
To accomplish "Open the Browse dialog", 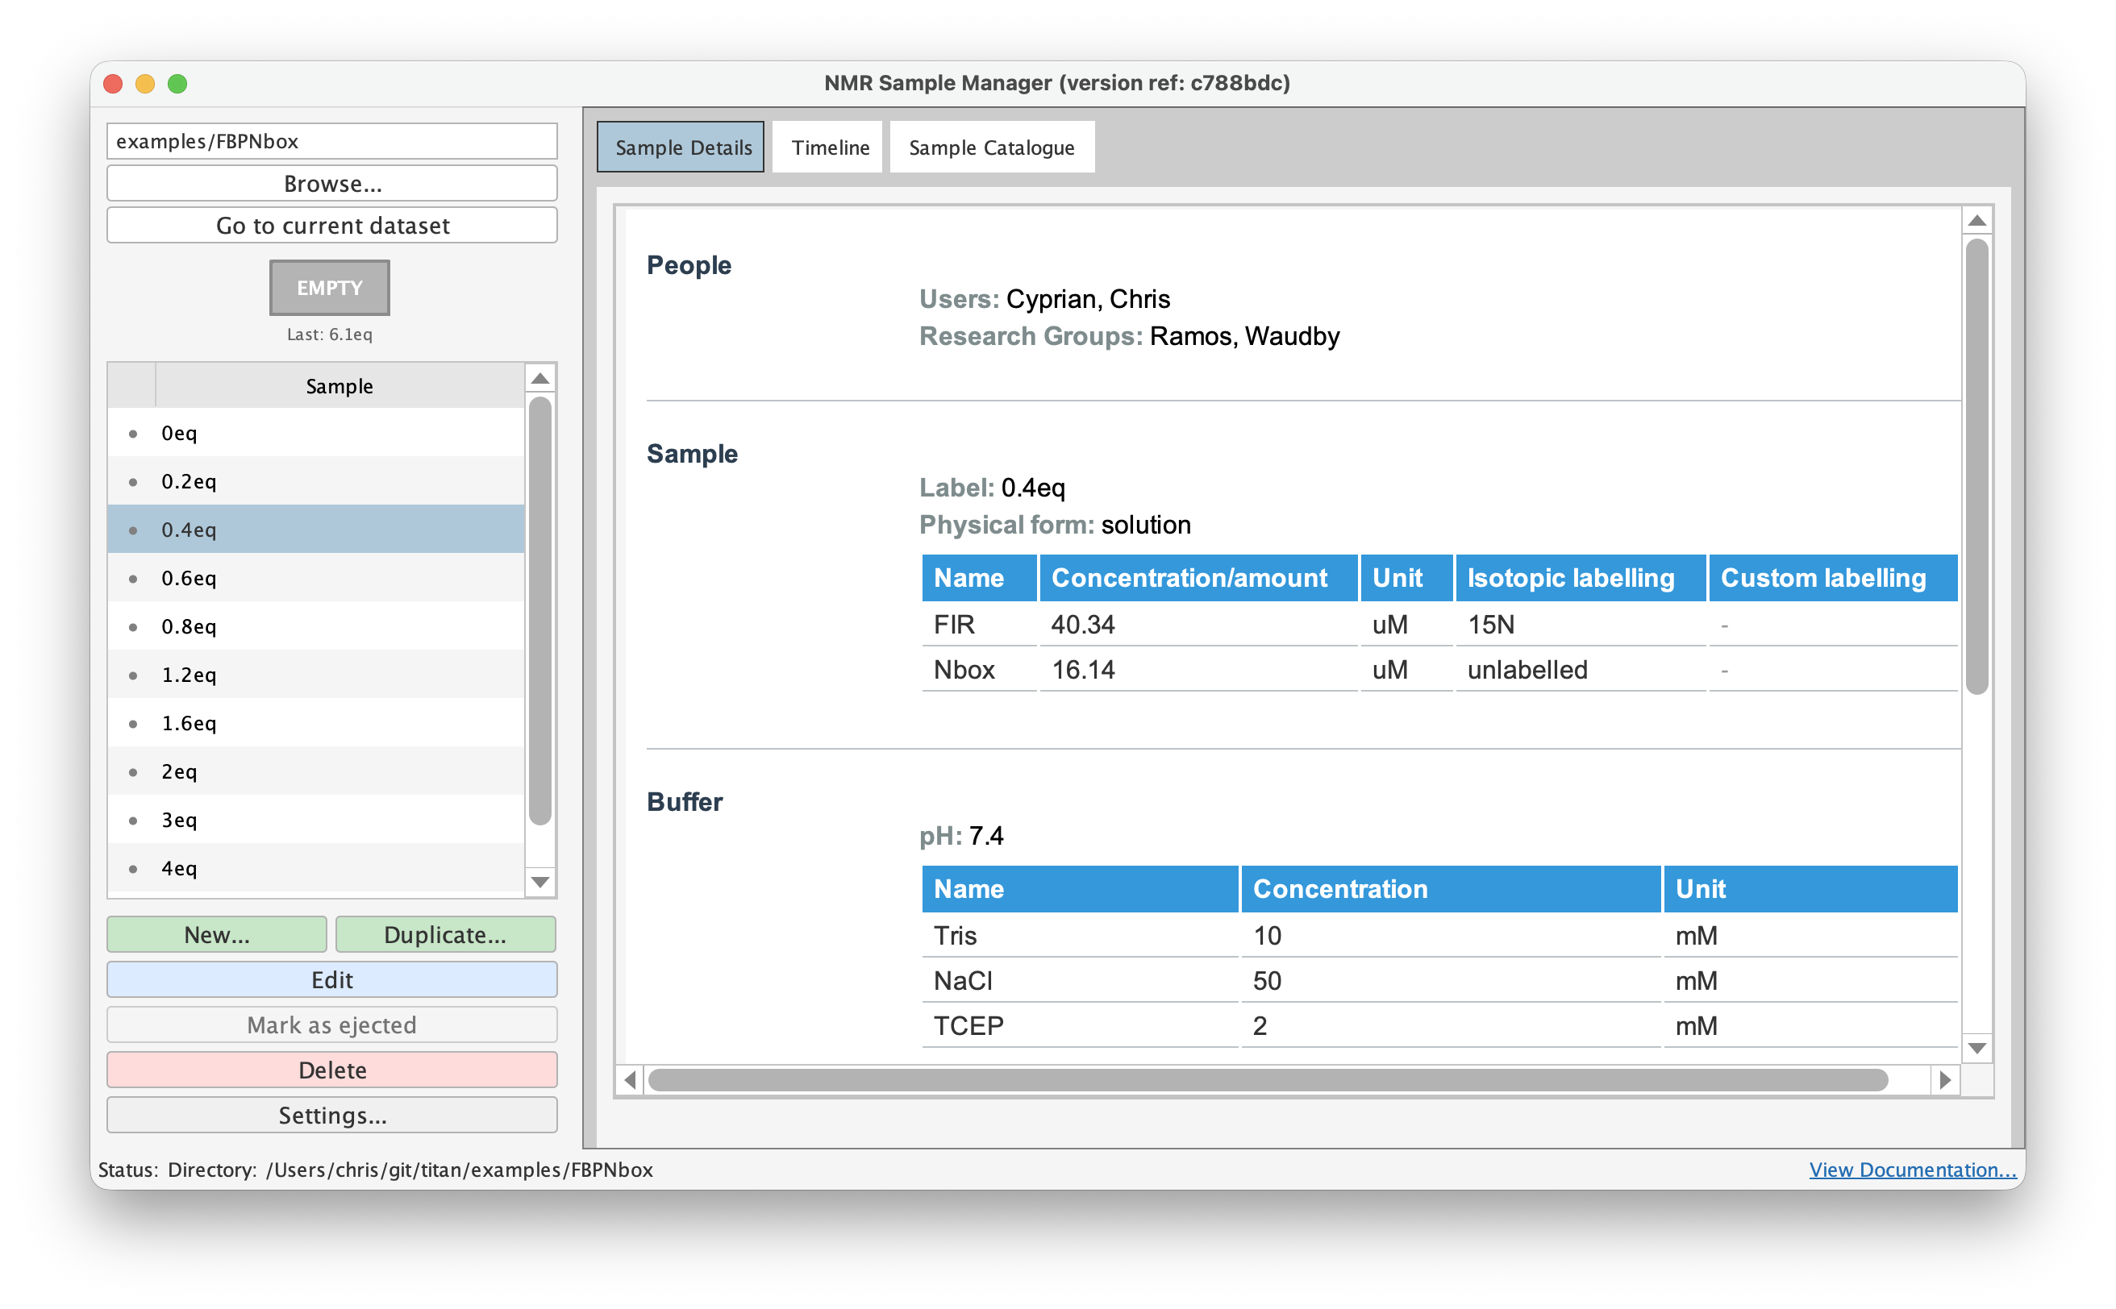I will pyautogui.click(x=331, y=183).
